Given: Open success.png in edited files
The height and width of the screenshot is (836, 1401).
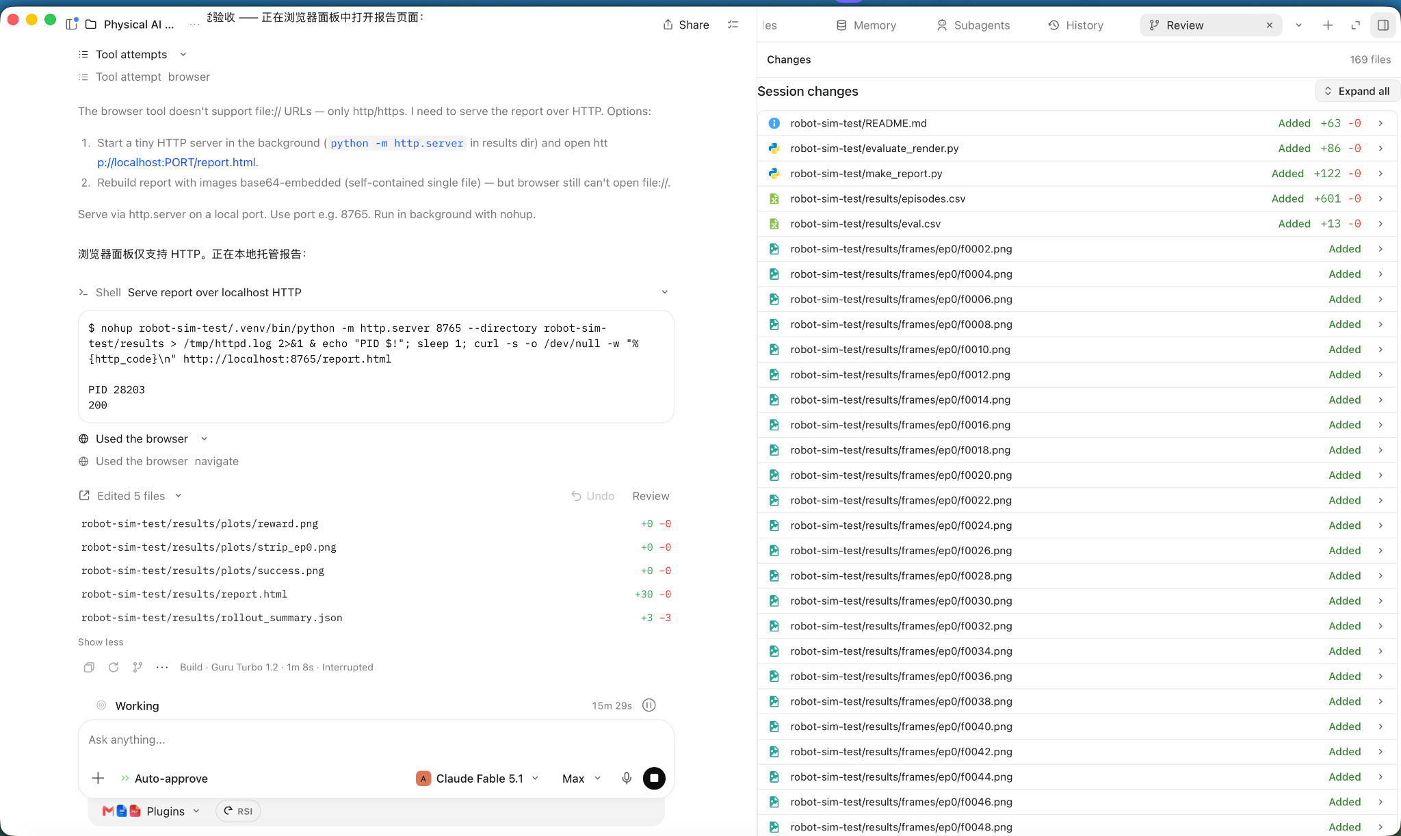Looking at the screenshot, I should point(202,571).
